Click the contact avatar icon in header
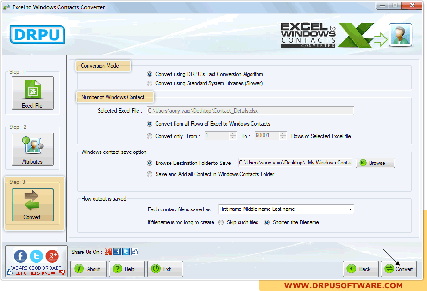Screen dimensions: 427x291 400,35
